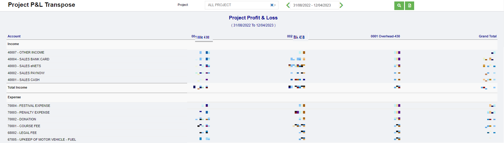This screenshot has height=143, width=504.
Task: Advance to next date range arrow
Action: click(x=341, y=5)
